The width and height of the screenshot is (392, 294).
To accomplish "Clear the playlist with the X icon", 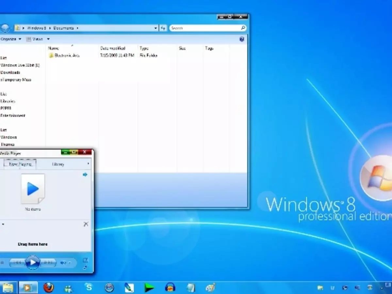I will tap(86, 224).
